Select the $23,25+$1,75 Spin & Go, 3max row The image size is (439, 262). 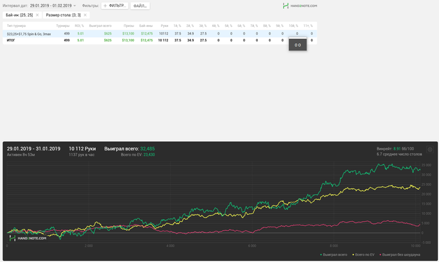tap(160, 34)
